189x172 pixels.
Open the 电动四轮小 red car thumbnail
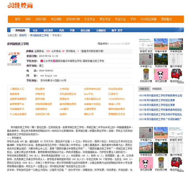pos(176,74)
